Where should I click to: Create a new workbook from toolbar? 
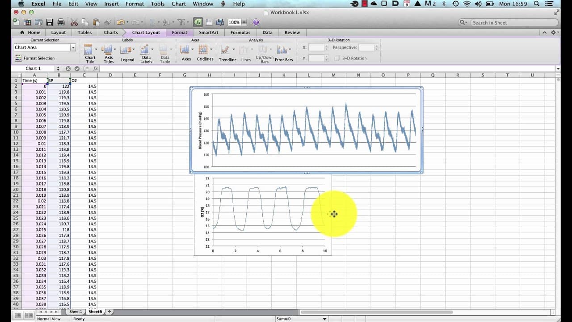16,22
